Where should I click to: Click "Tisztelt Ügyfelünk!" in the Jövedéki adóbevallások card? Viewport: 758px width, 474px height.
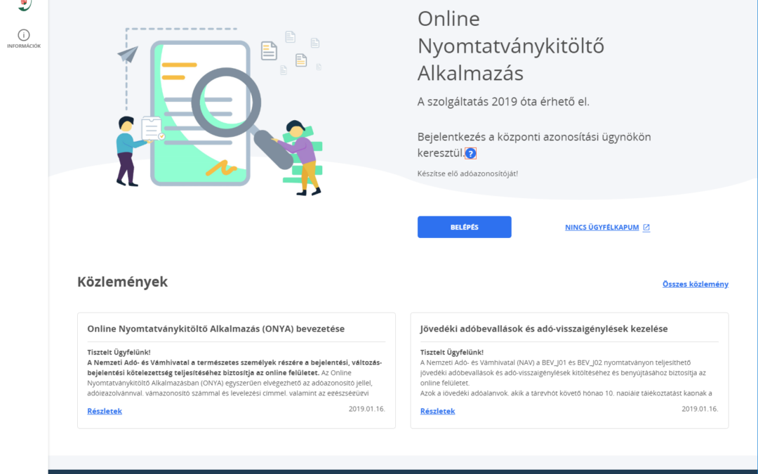pos(452,352)
